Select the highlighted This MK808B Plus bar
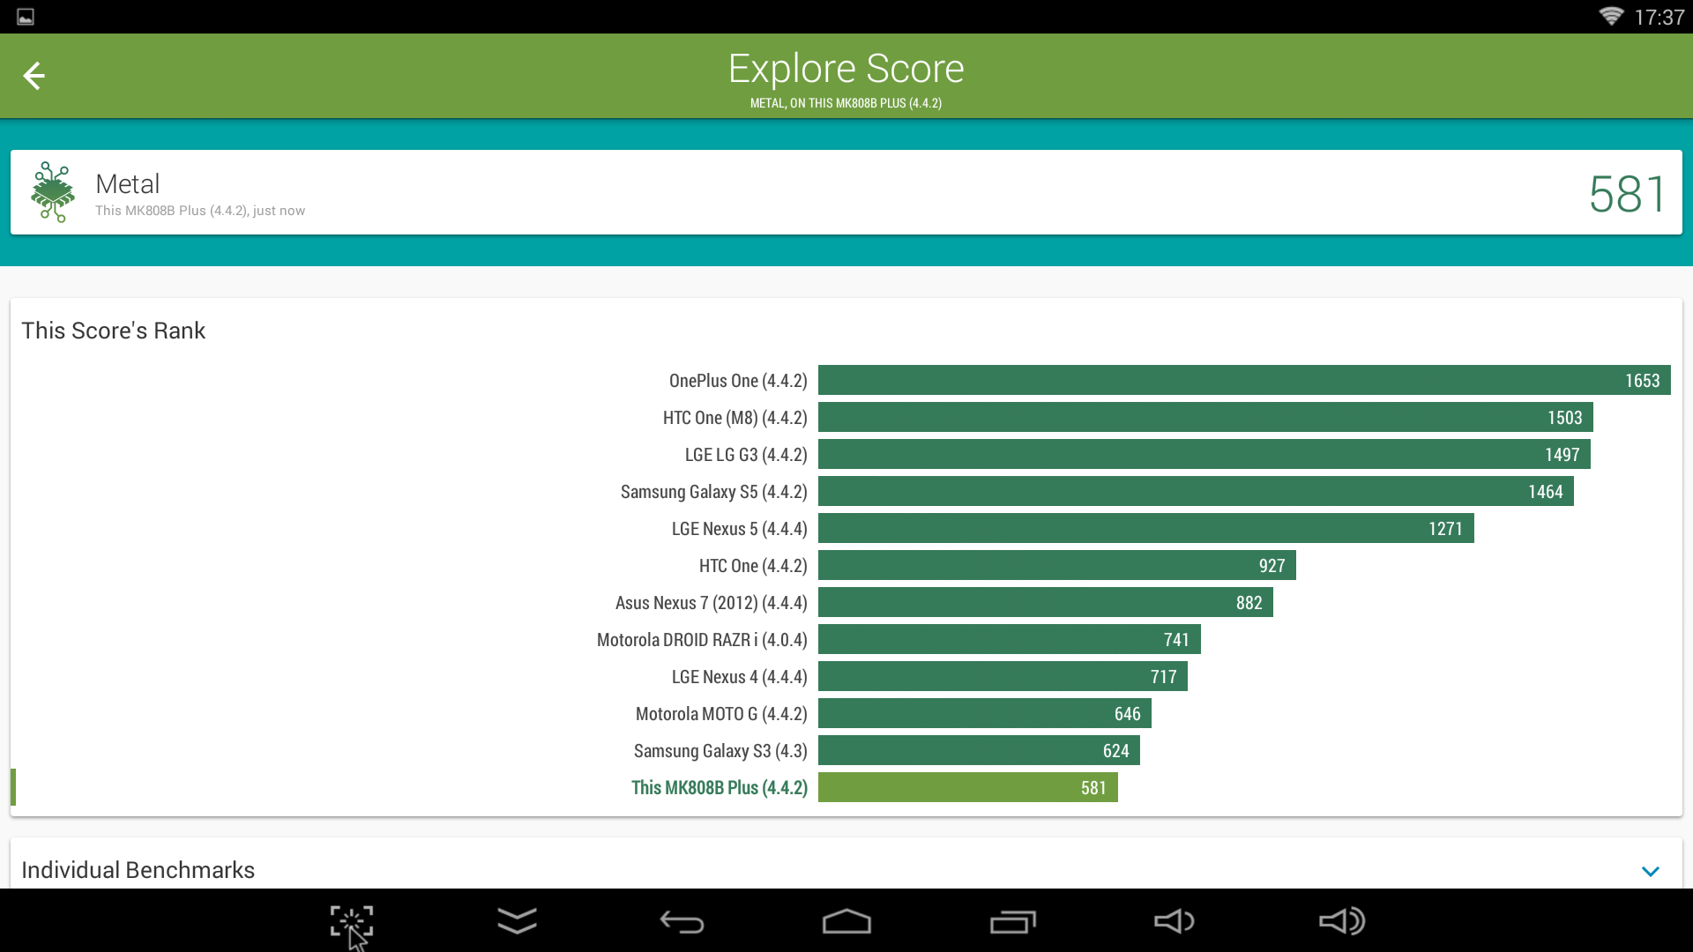The width and height of the screenshot is (1693, 952). click(x=967, y=788)
